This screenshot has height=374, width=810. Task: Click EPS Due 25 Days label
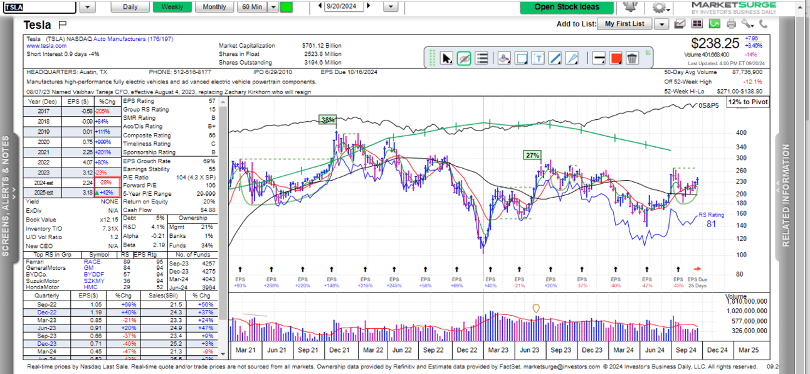[697, 282]
